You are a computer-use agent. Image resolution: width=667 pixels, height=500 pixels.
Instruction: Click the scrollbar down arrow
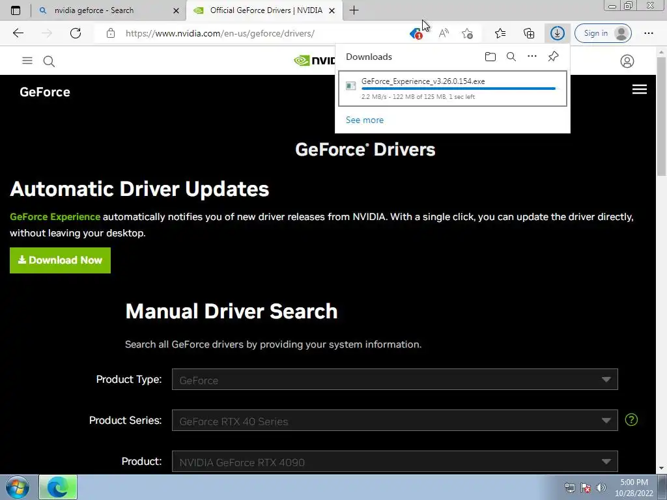[661, 469]
